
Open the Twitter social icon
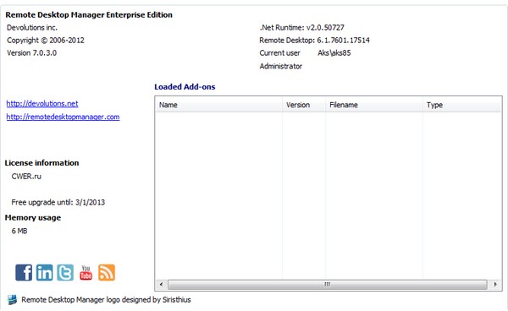click(65, 272)
